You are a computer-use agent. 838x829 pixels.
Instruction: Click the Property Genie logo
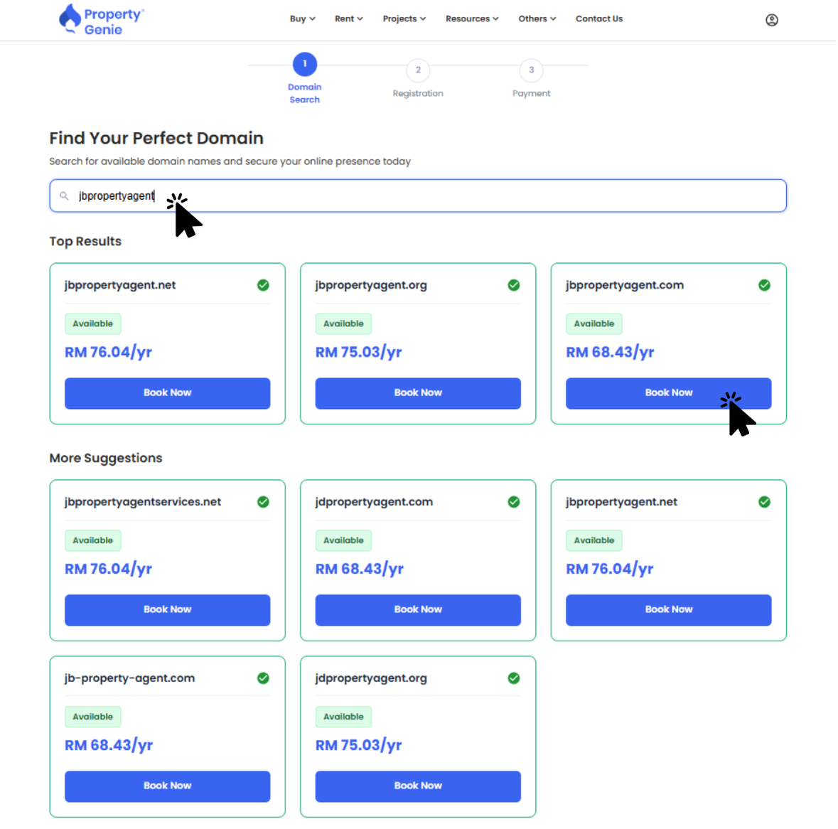(100, 20)
